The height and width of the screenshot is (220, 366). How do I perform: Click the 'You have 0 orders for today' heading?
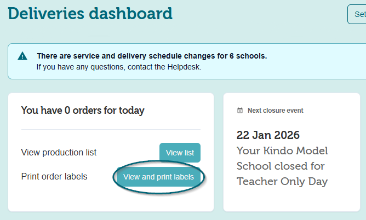click(83, 111)
